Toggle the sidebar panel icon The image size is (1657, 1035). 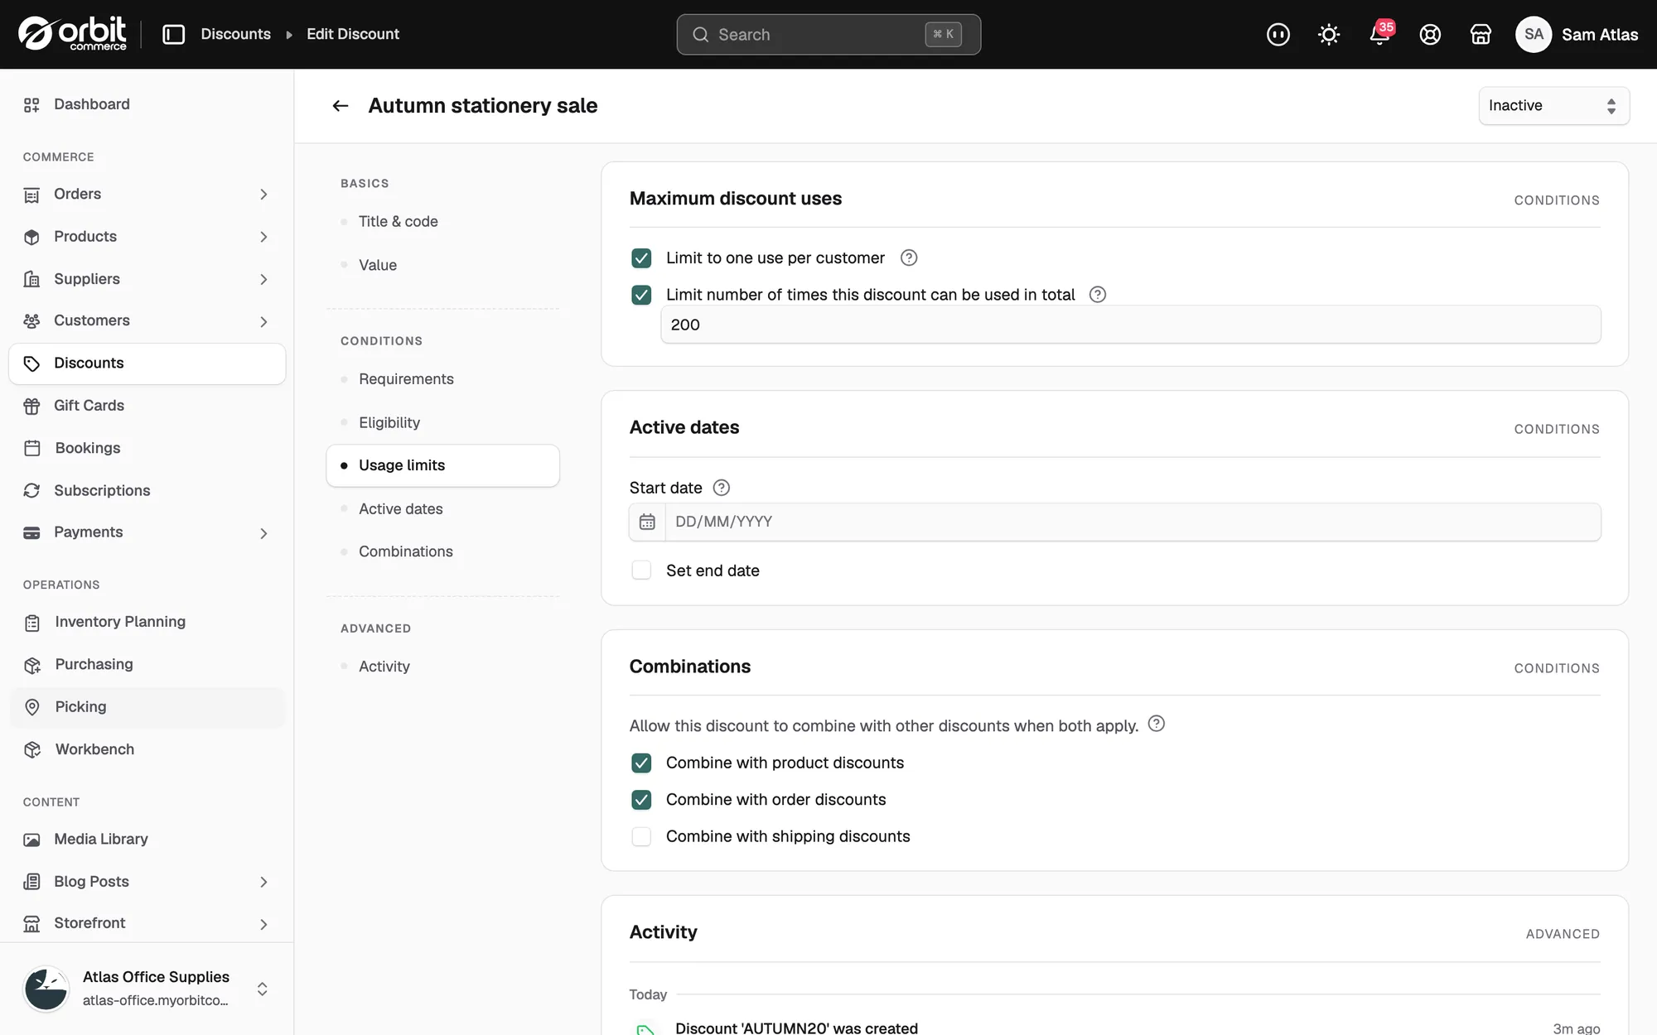tap(173, 34)
